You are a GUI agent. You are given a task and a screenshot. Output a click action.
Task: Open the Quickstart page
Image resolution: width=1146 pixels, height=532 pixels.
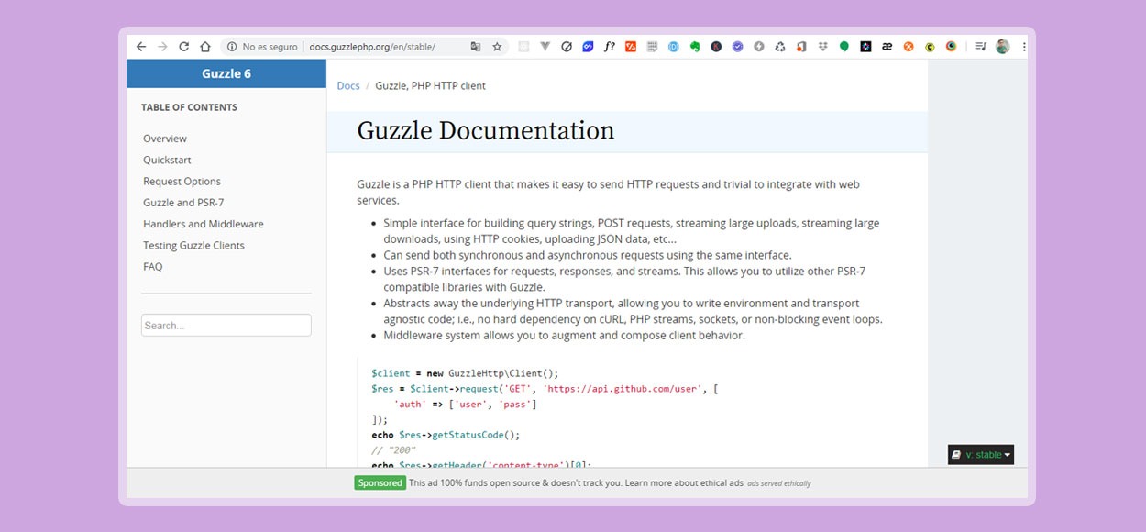(x=167, y=160)
